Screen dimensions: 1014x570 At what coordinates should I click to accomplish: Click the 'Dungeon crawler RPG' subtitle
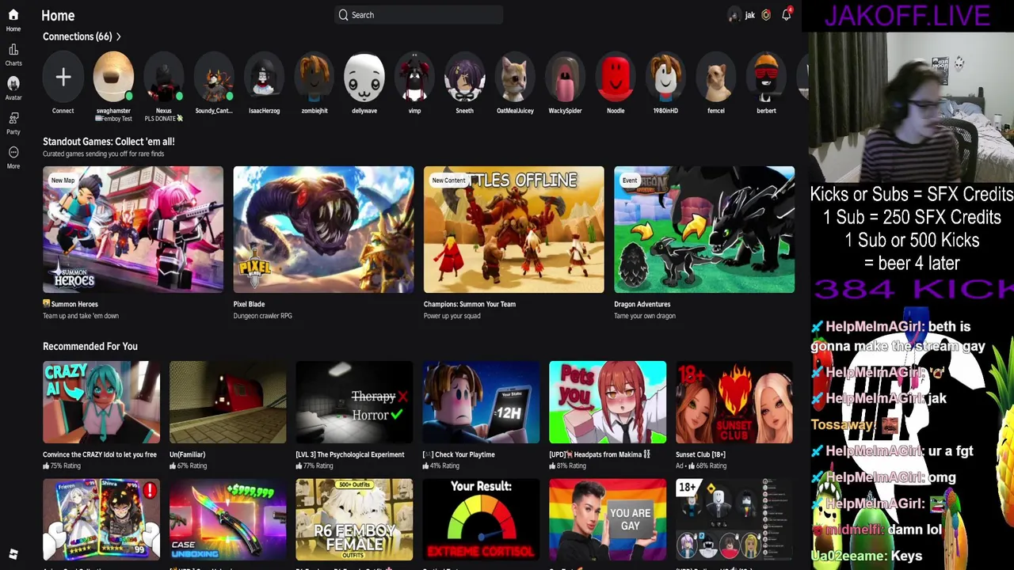pyautogui.click(x=263, y=316)
